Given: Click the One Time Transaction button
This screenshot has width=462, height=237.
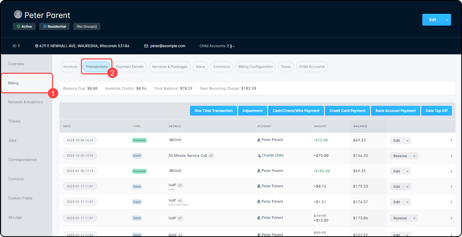Looking at the screenshot, I should 213,111.
